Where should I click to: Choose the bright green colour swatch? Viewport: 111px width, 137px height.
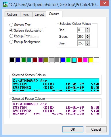[68, 60]
